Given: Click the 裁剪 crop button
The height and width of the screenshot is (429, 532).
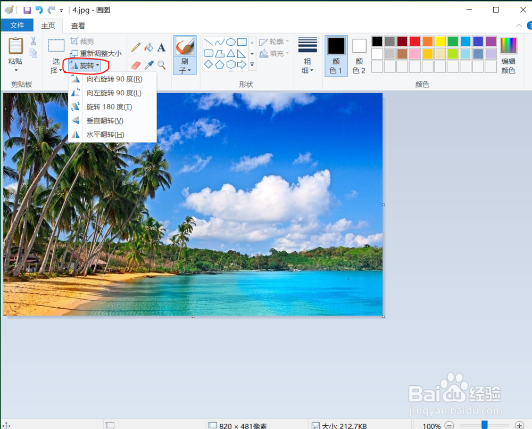Looking at the screenshot, I should click(x=82, y=41).
